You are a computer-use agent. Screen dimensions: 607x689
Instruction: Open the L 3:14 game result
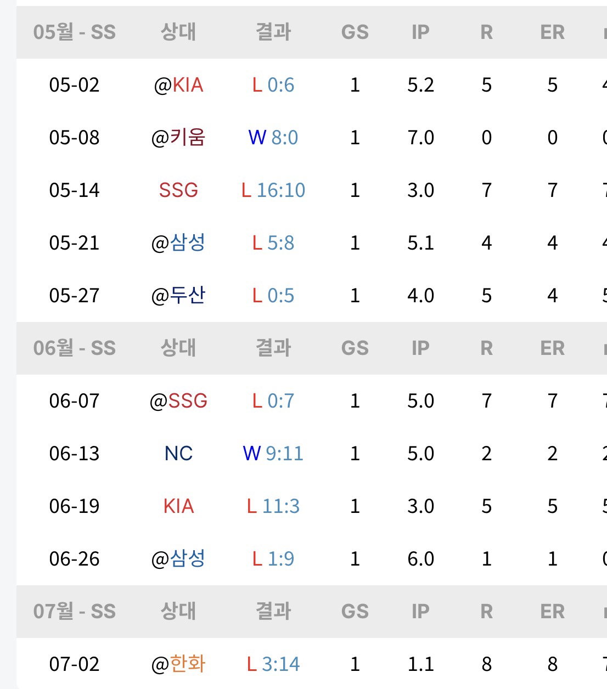pyautogui.click(x=273, y=664)
